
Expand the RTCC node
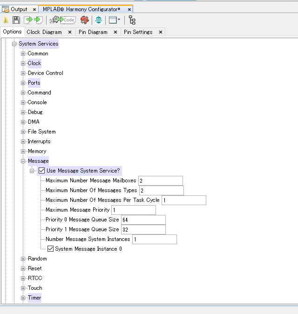tap(23, 278)
